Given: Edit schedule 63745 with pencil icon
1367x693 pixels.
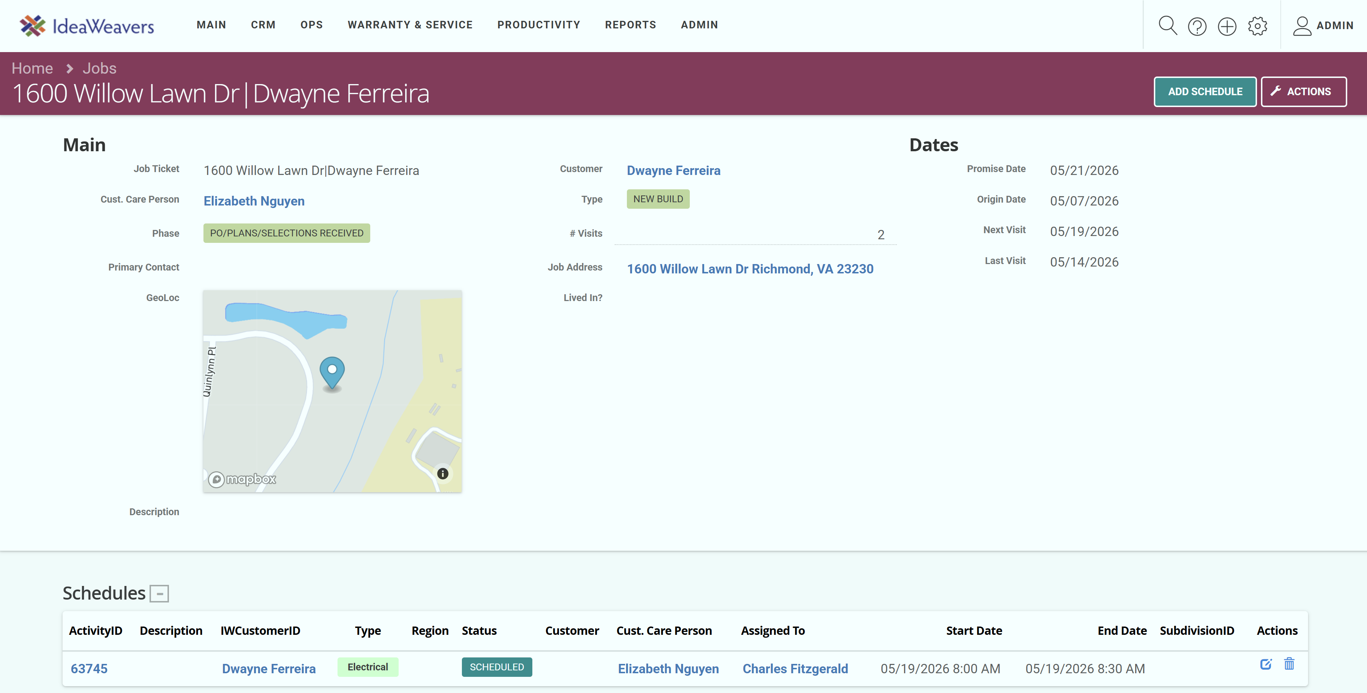Looking at the screenshot, I should click(x=1266, y=664).
